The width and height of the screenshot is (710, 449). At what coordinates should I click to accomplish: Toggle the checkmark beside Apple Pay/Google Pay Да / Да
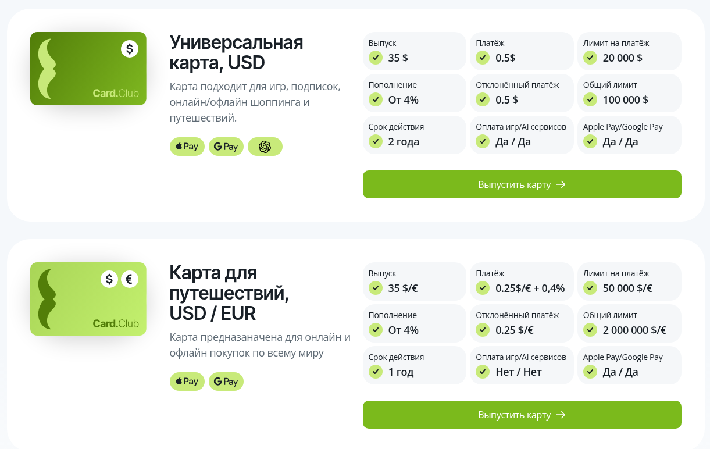(590, 141)
